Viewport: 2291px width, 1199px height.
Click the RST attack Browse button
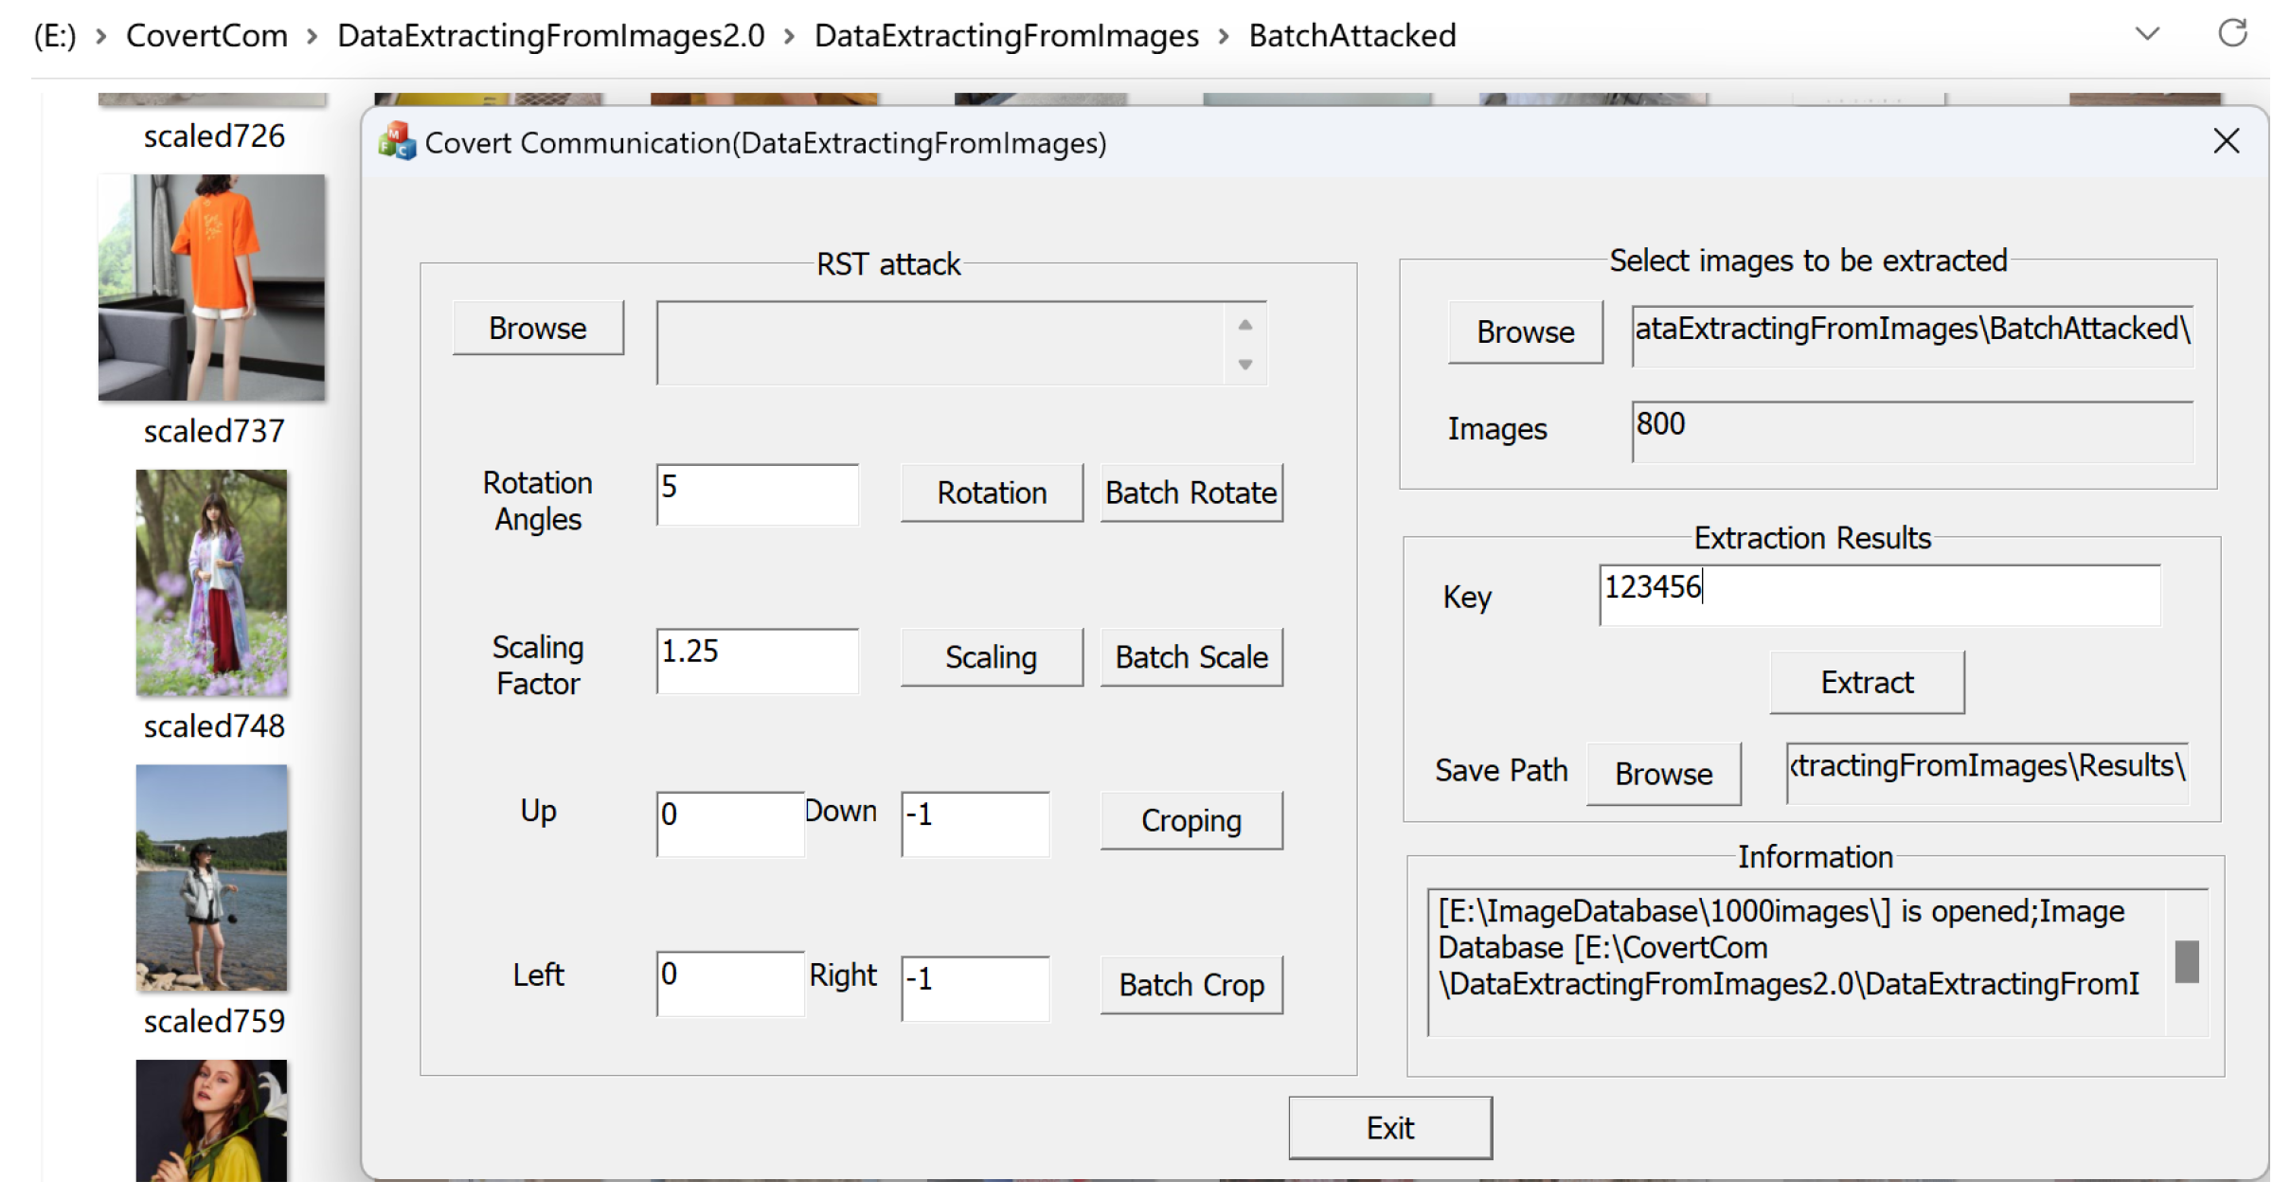coord(537,328)
